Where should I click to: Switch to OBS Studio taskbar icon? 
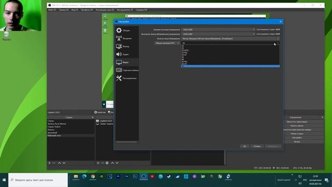(x=144, y=177)
